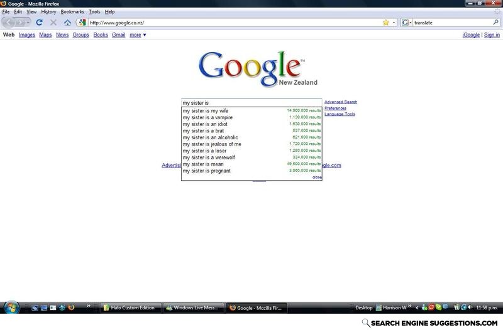503x330 pixels.
Task: Open the Desktop toolbar on taskbar
Action: tap(364, 307)
